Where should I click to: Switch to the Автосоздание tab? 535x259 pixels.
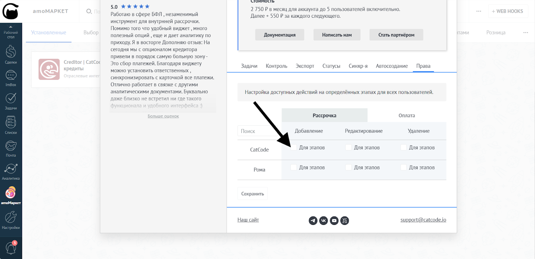[392, 66]
